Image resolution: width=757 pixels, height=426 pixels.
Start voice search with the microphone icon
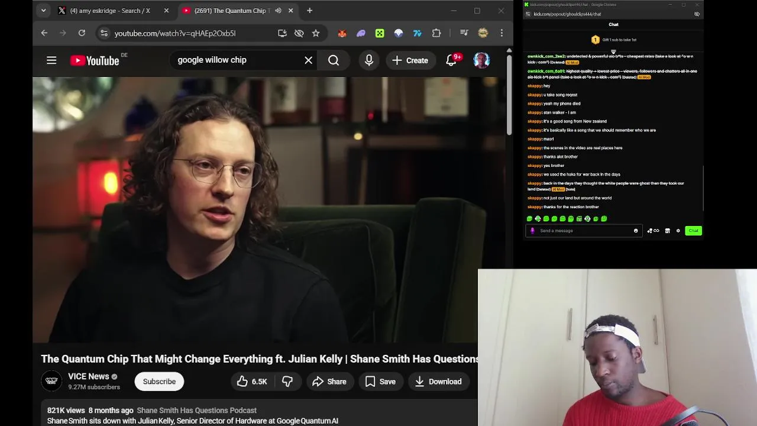(369, 60)
